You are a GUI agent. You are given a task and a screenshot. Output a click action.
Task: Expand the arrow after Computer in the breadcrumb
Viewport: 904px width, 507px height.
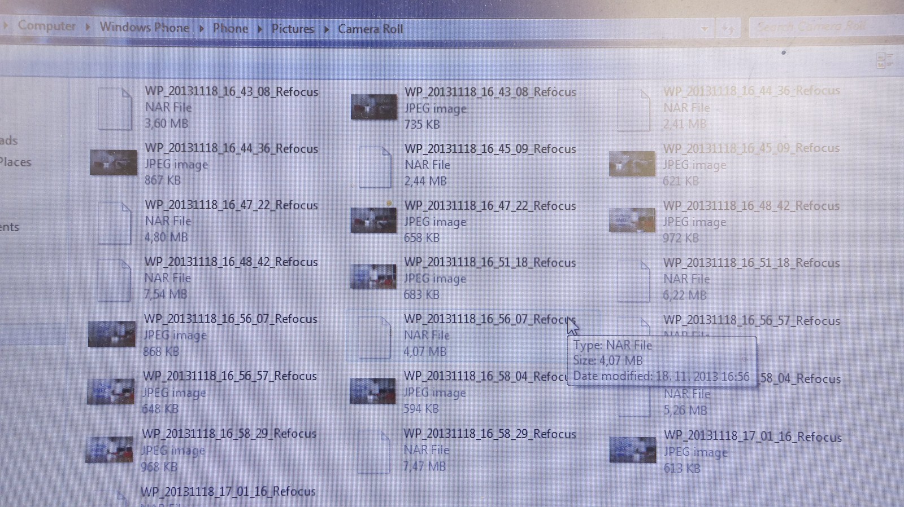point(88,27)
